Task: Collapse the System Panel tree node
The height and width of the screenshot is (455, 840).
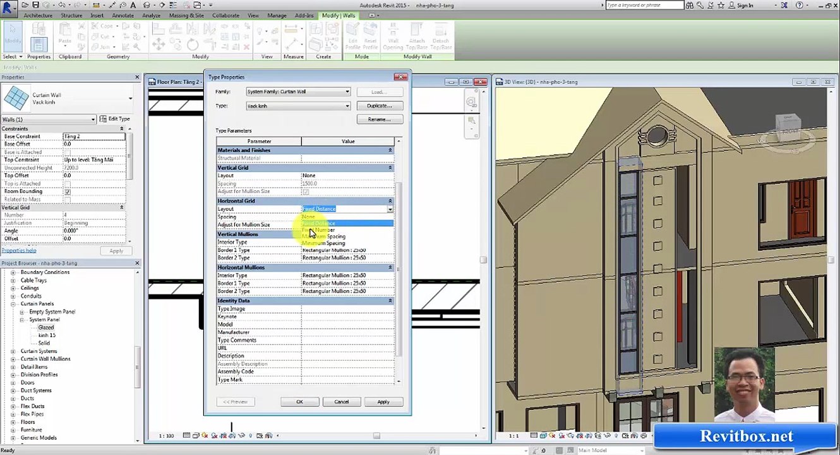Action: tap(21, 320)
